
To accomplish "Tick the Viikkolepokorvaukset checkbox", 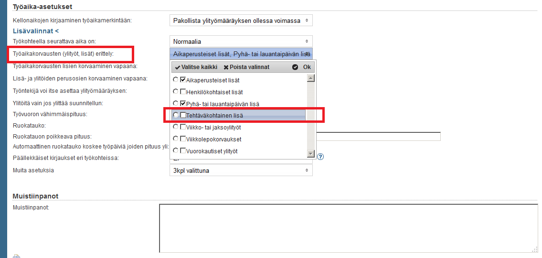I will tap(183, 139).
